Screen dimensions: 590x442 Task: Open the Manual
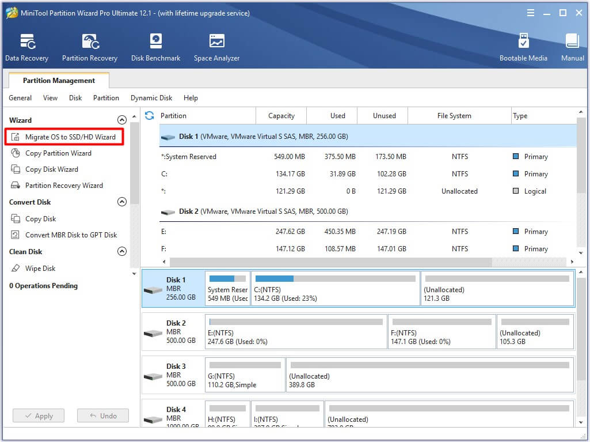pos(572,47)
